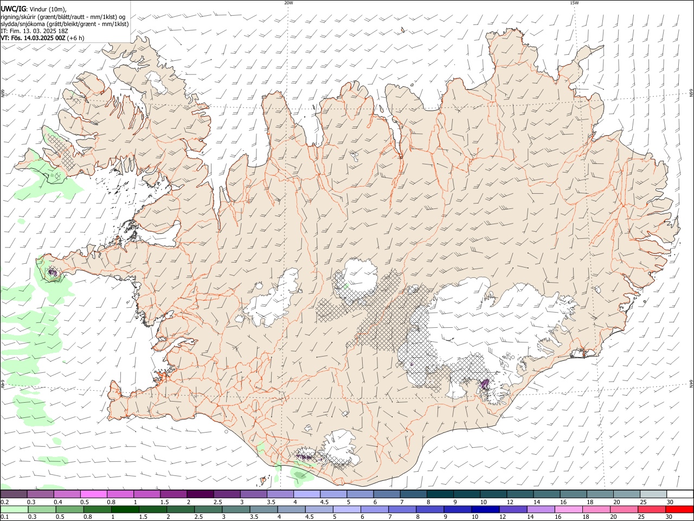Pick dark purple upper swatch at 2

point(200,494)
